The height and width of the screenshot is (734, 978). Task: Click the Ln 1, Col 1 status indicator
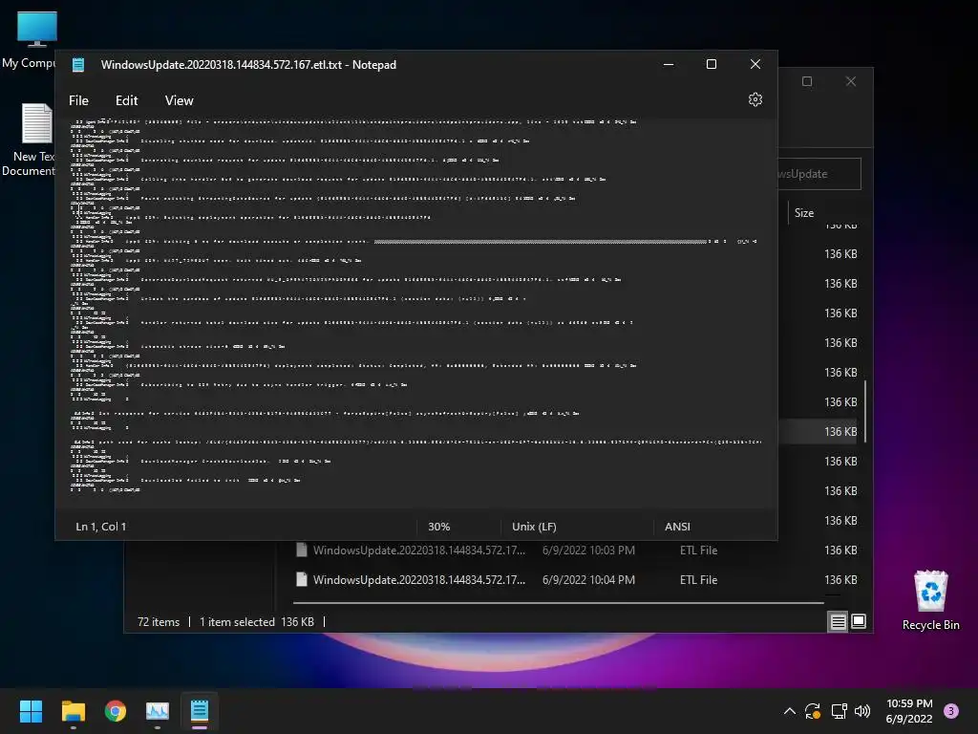click(101, 527)
